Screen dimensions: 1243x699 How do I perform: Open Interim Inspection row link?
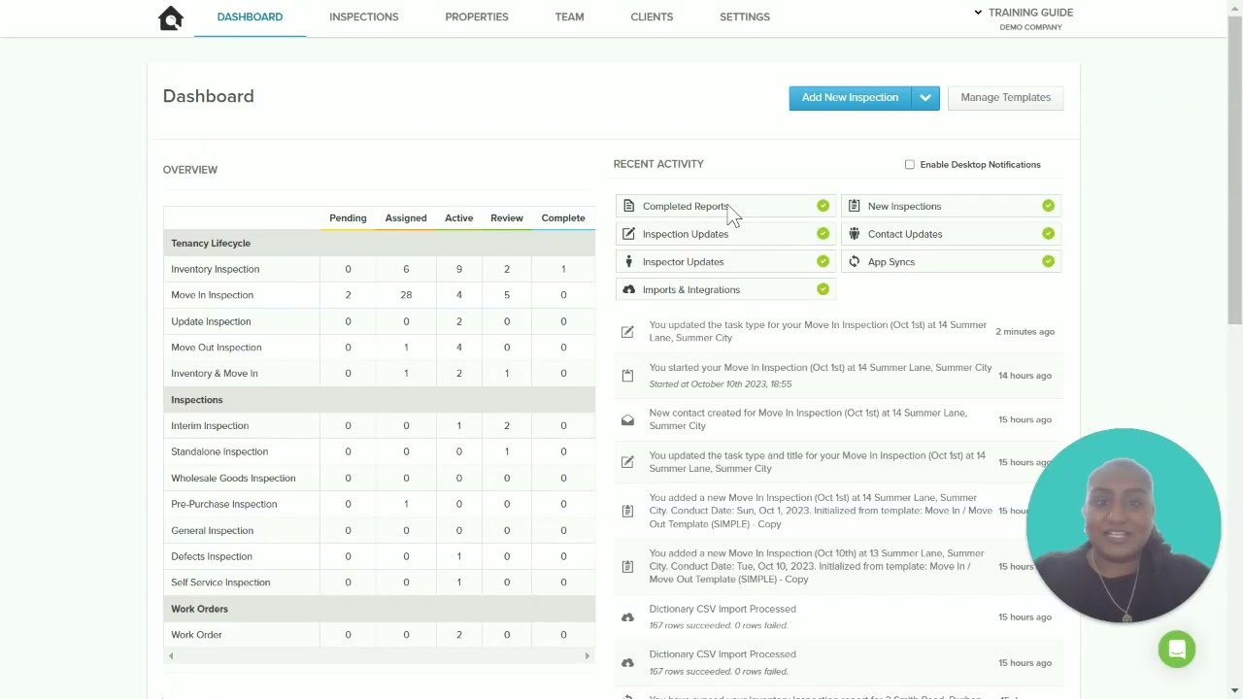(x=210, y=426)
